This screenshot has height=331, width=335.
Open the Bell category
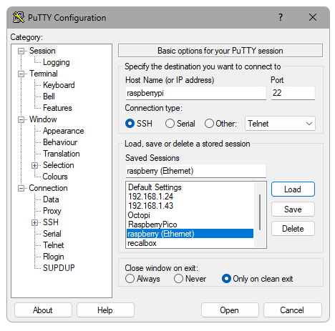[x=49, y=97]
